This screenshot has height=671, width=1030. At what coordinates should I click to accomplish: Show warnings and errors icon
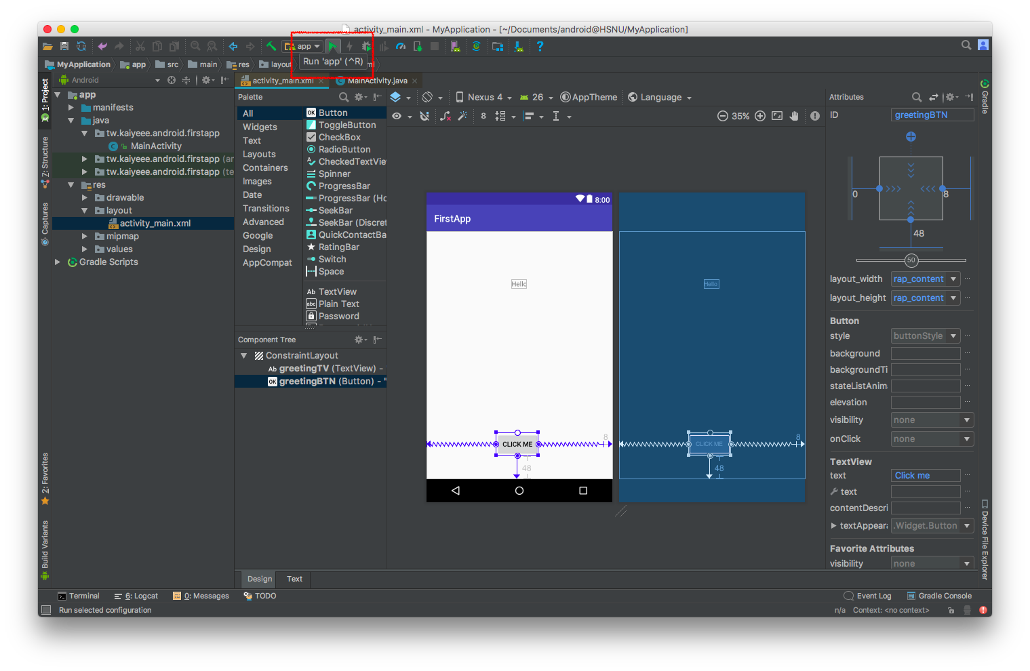815,116
